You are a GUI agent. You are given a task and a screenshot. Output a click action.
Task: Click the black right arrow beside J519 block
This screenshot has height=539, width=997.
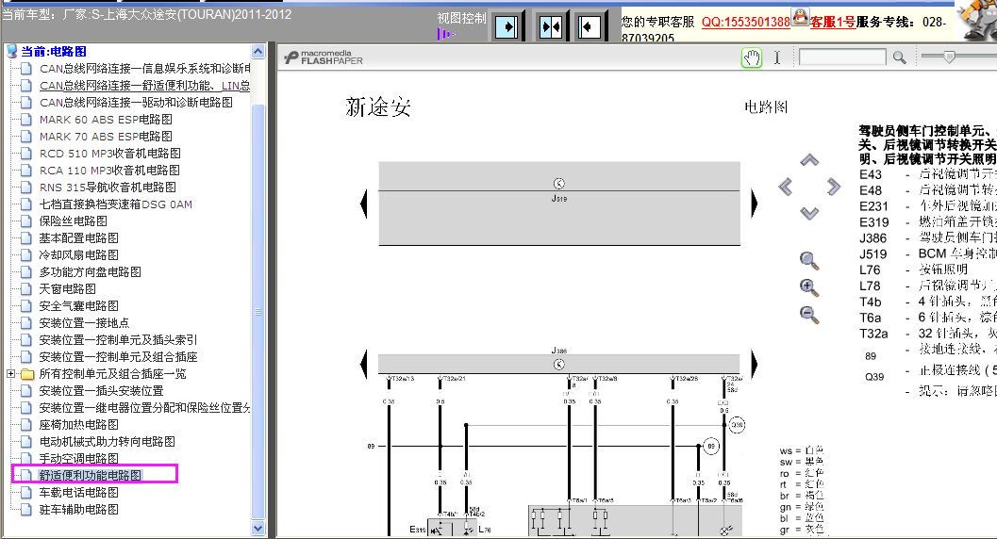point(754,204)
